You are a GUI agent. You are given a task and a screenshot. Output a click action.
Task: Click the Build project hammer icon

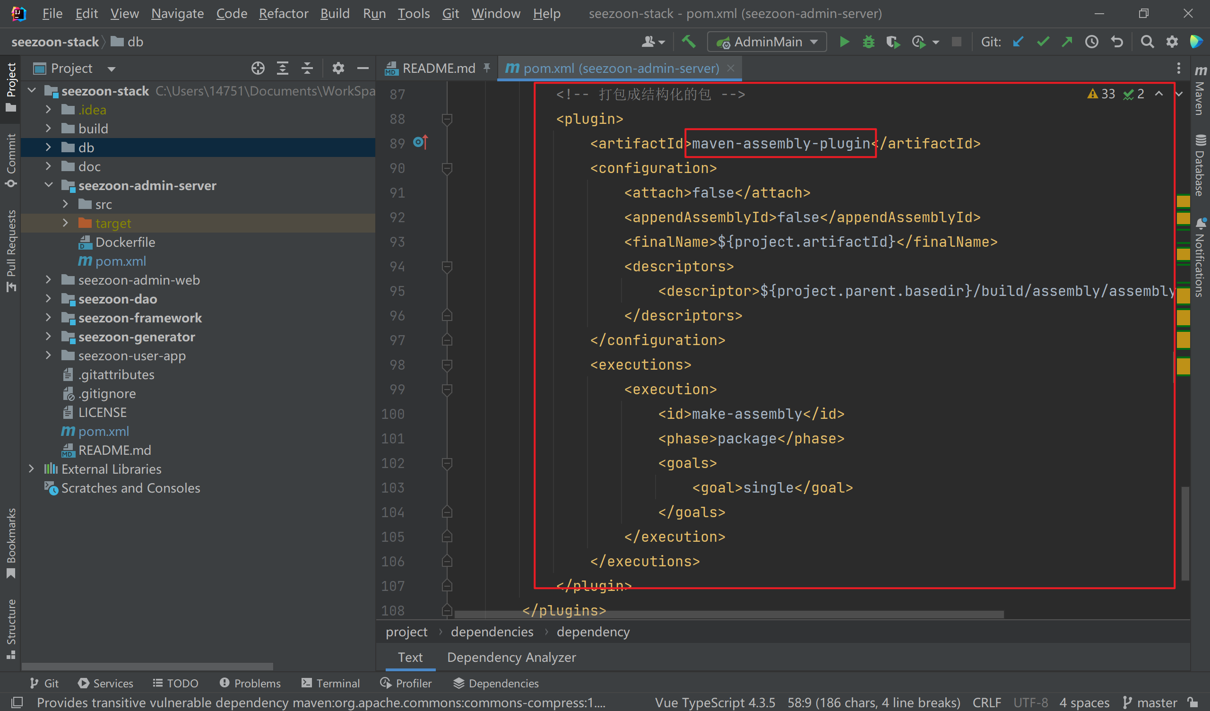click(x=689, y=42)
